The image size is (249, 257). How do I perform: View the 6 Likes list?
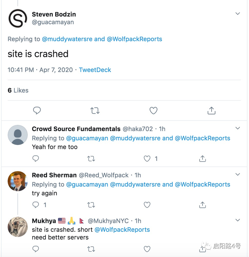pos(18,90)
